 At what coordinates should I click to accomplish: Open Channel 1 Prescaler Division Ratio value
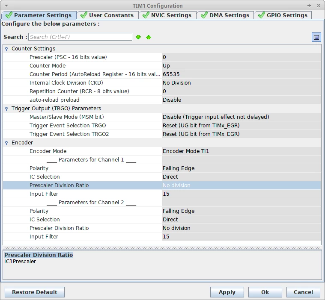242,185
